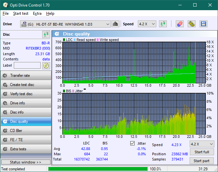Click the disc label icon beside the Label field
The image size is (218, 172).
pos(46,65)
